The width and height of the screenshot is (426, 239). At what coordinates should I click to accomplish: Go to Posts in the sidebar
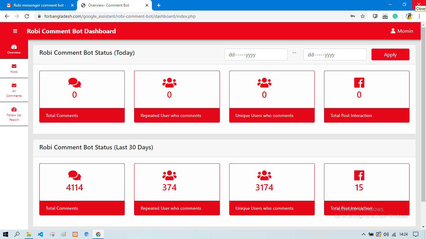click(x=14, y=68)
